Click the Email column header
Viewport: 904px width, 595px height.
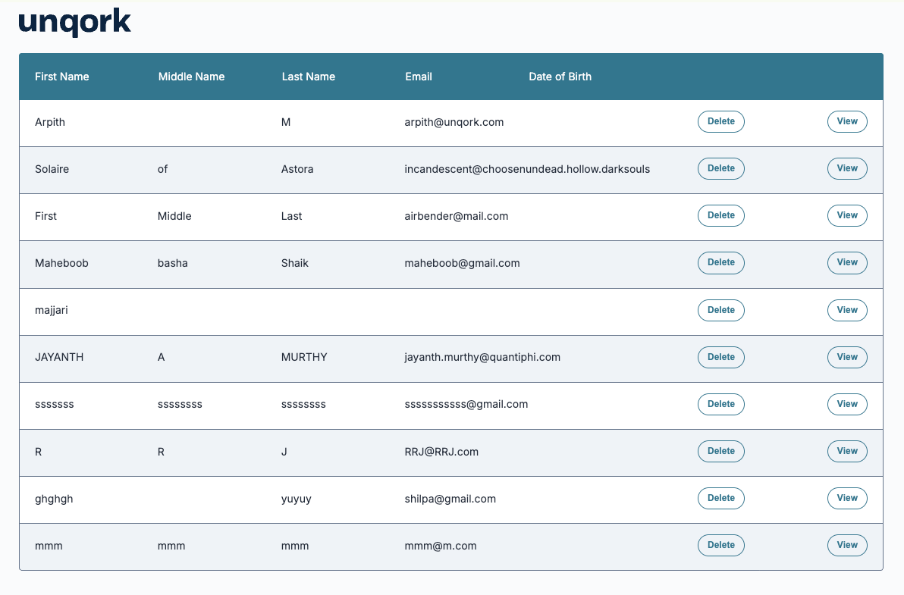pos(418,77)
